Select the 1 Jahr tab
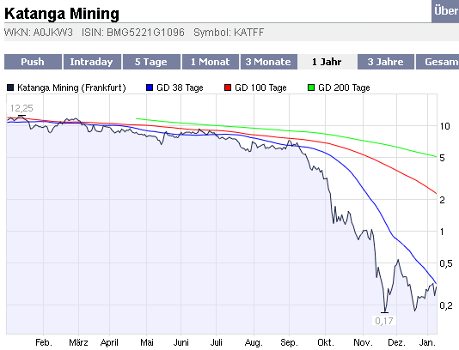Screen dimensions: 459x350 coord(327,62)
